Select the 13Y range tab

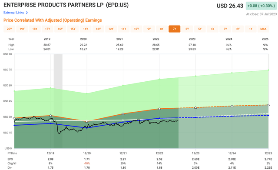click(x=99, y=29)
